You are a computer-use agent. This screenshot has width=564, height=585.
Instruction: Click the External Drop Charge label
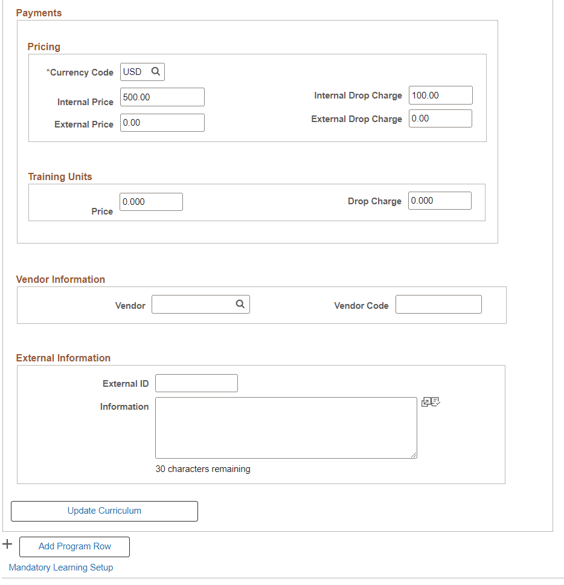pyautogui.click(x=356, y=119)
